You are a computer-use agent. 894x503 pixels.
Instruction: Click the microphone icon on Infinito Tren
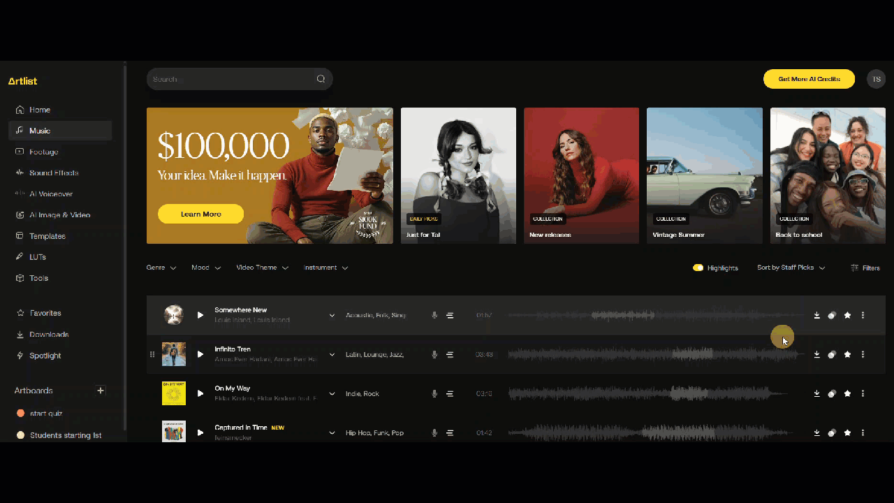click(434, 354)
